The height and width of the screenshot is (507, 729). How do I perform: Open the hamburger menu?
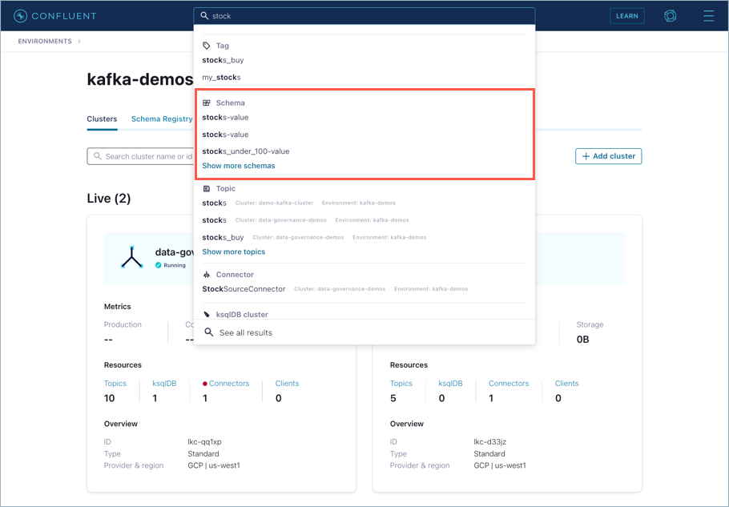tap(707, 15)
